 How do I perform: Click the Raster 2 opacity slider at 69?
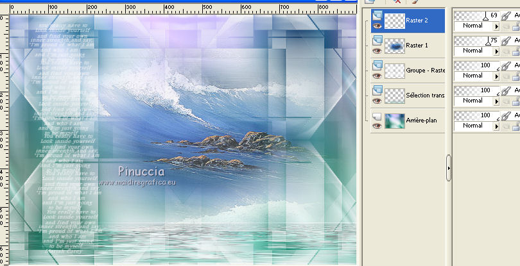[476, 15]
